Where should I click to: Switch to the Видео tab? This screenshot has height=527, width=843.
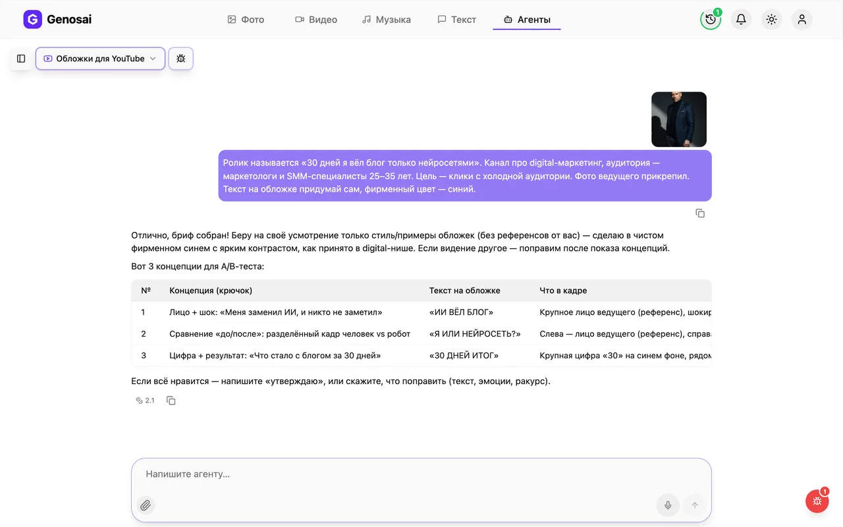point(316,20)
